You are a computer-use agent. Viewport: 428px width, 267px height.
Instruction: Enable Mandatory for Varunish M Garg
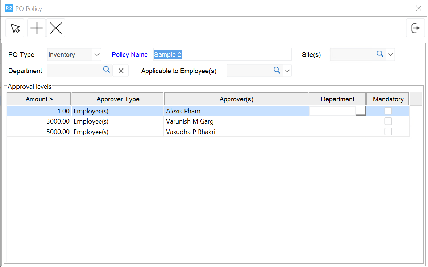[x=388, y=121]
